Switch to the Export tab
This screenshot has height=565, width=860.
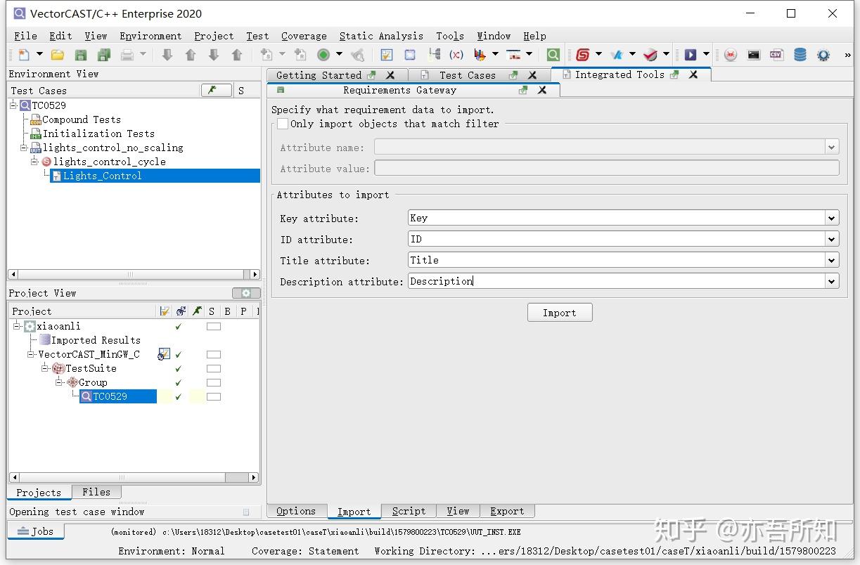[x=507, y=511]
